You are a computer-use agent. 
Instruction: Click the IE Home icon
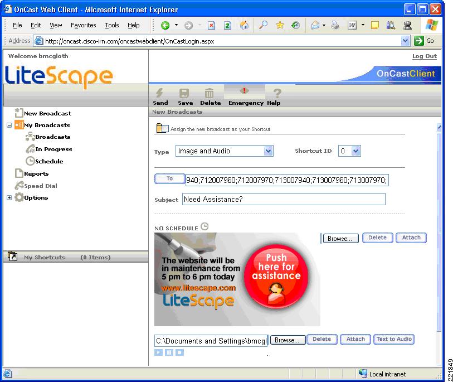point(244,25)
